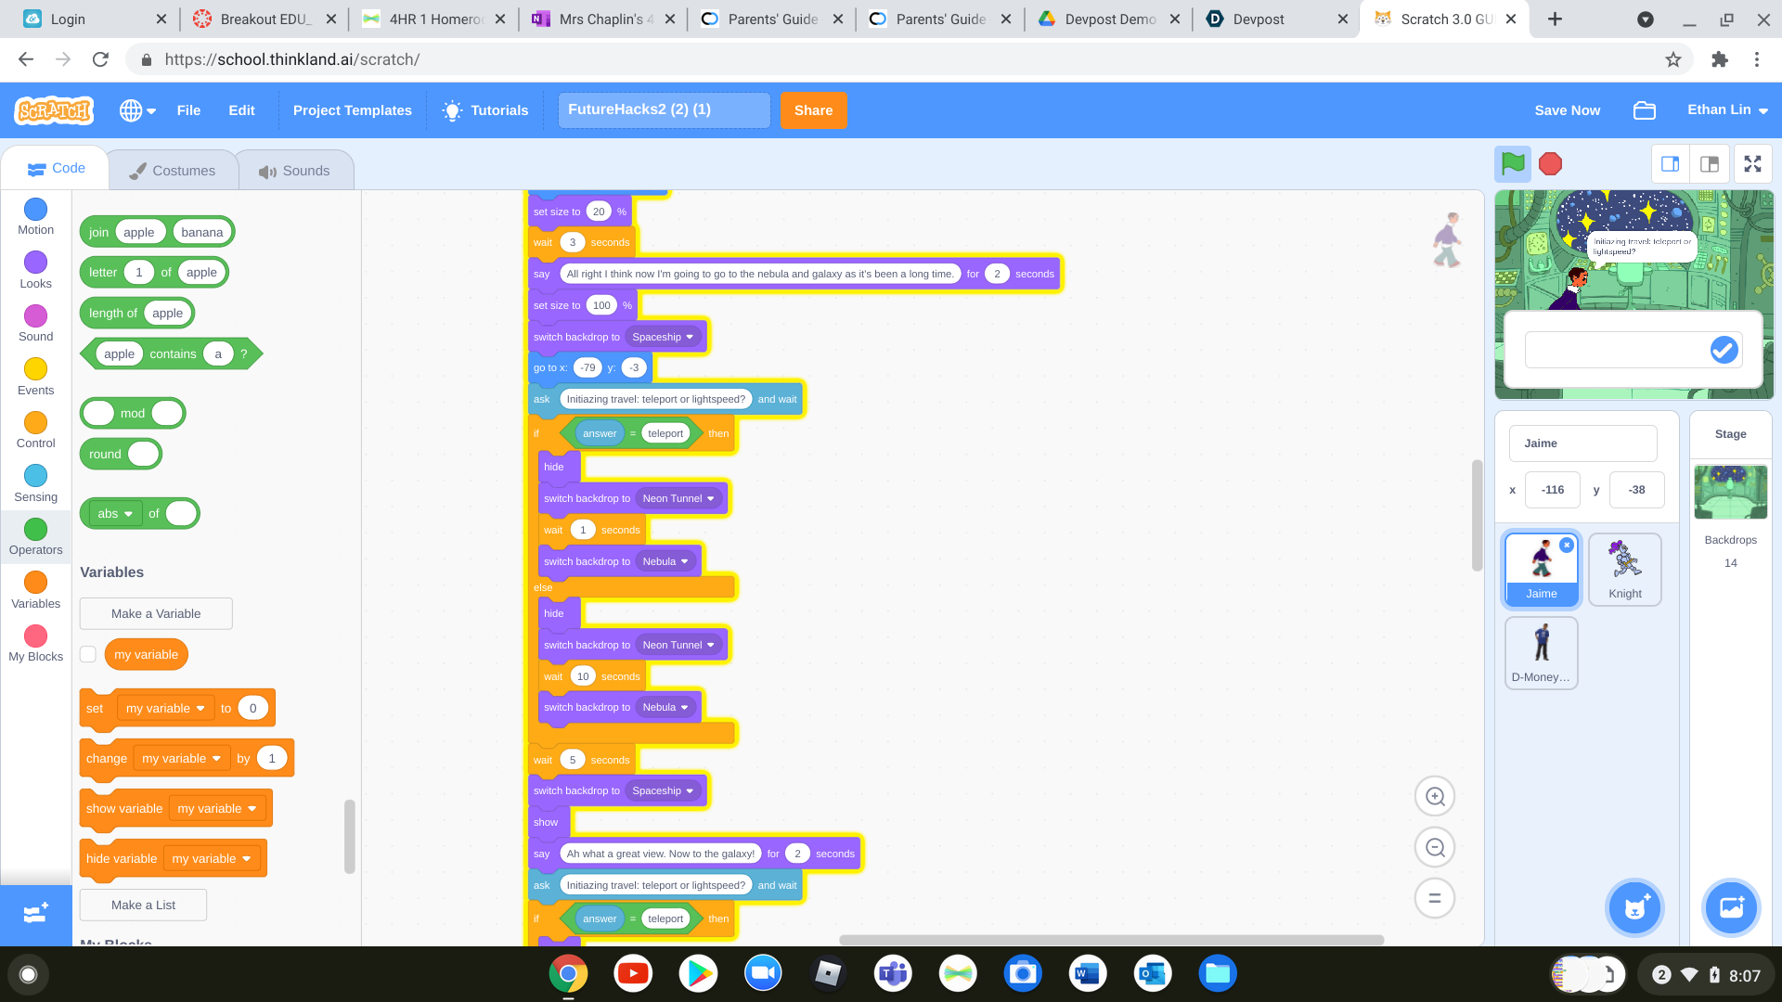Open the File menu

[x=188, y=110]
